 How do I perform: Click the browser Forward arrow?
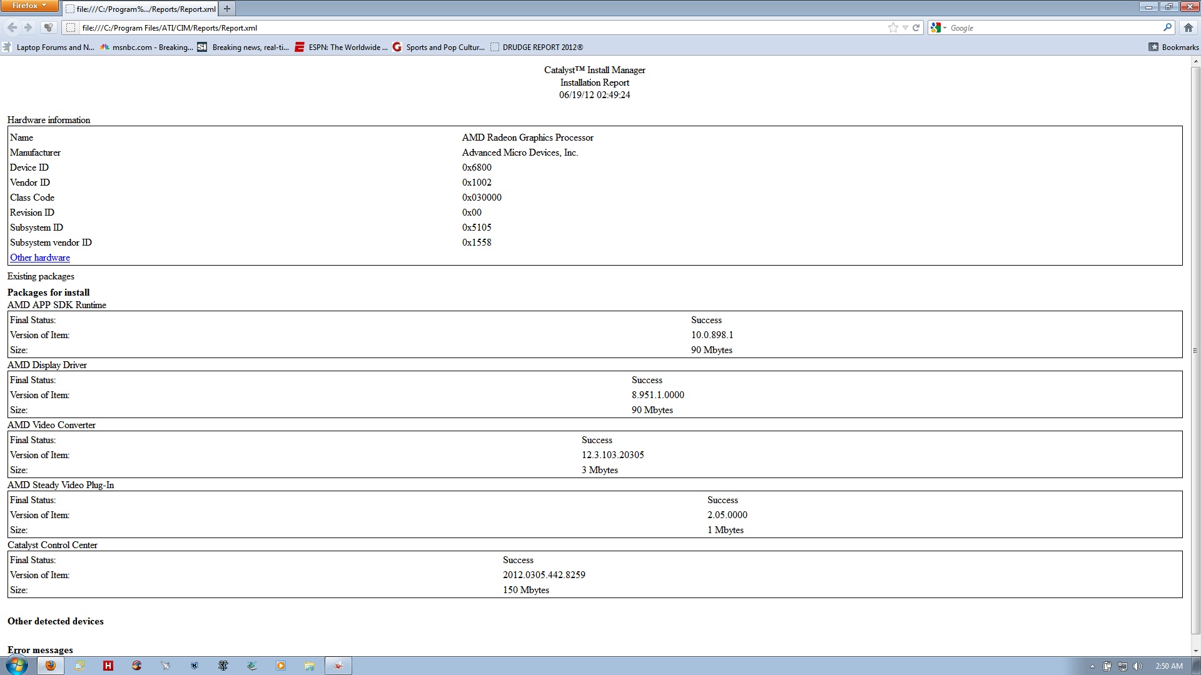click(x=28, y=27)
